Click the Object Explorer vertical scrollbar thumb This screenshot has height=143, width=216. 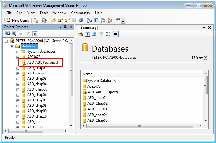click(x=71, y=70)
